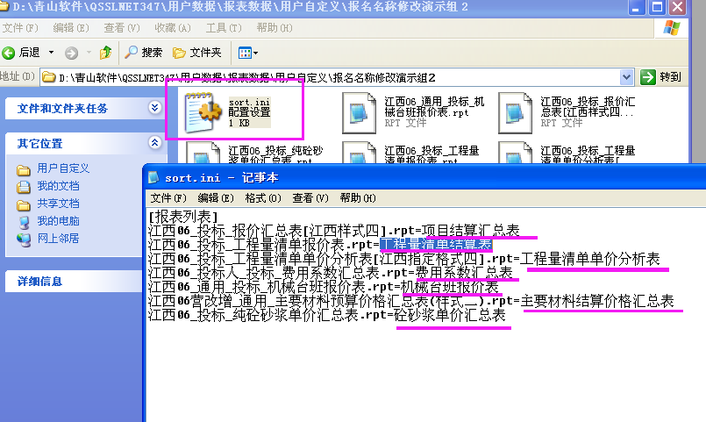Click the Up folder toolbar icon
The image size is (706, 422).
[105, 53]
